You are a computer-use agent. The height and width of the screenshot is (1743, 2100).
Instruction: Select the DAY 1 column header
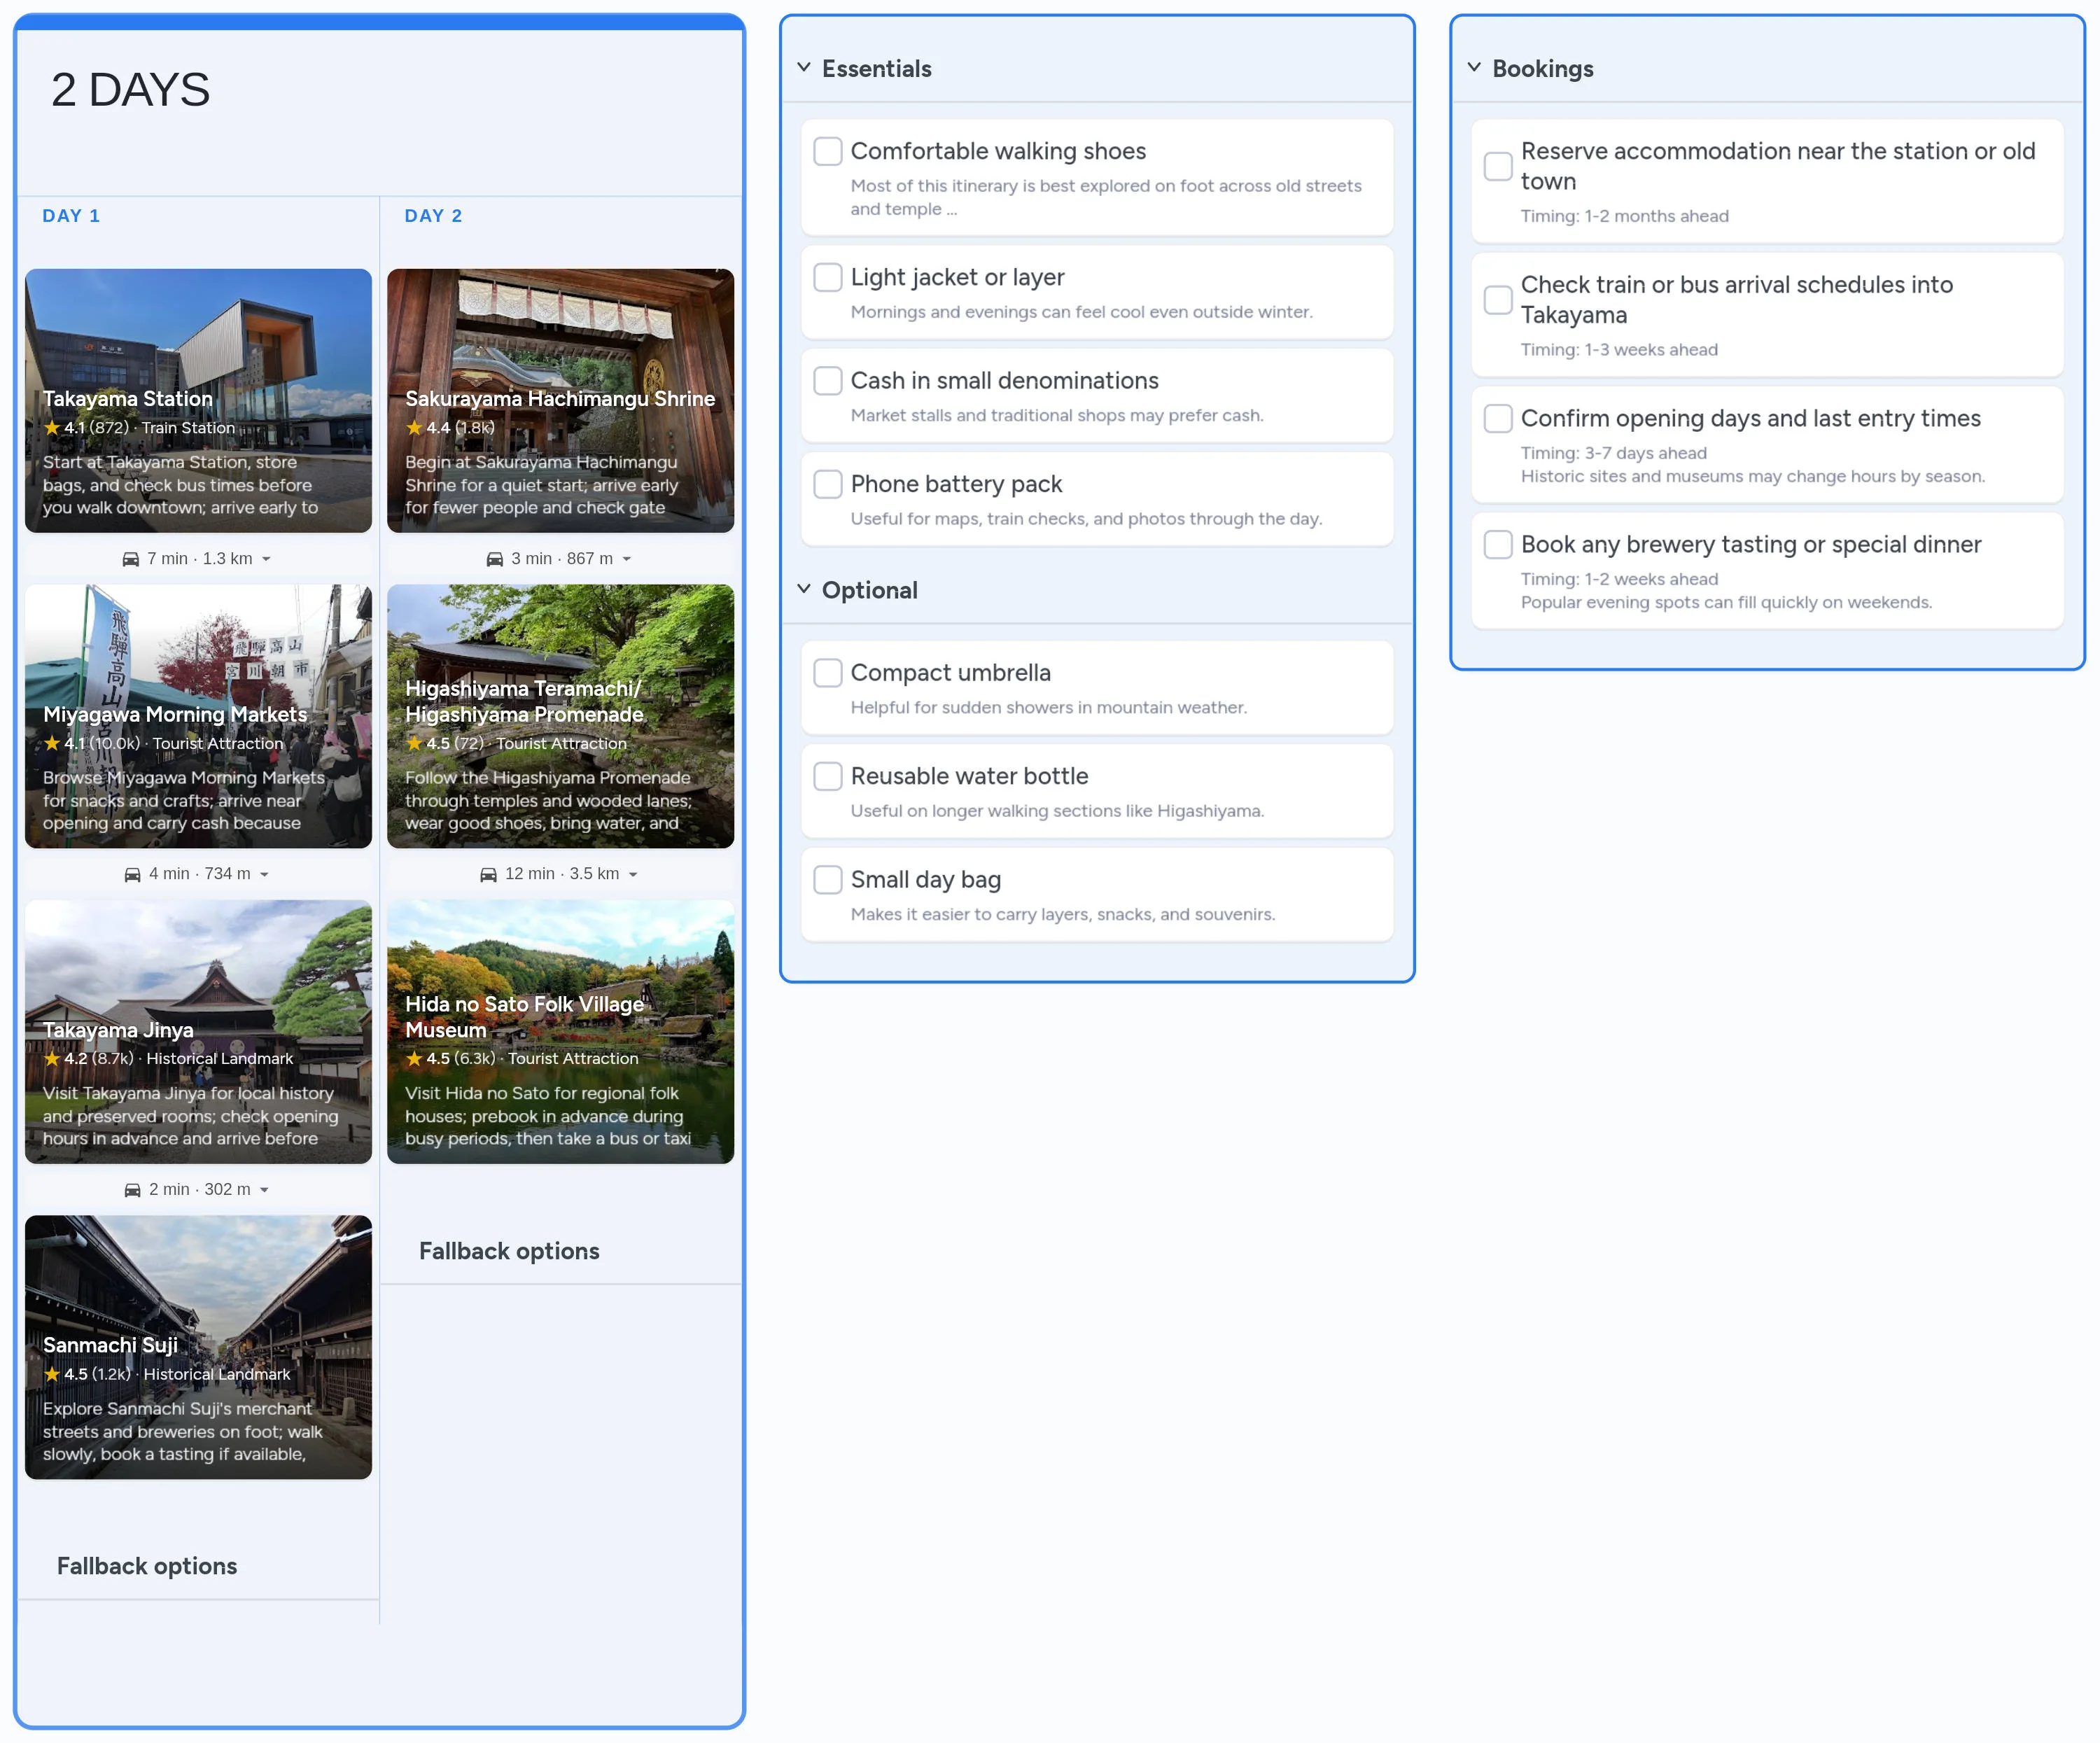71,216
